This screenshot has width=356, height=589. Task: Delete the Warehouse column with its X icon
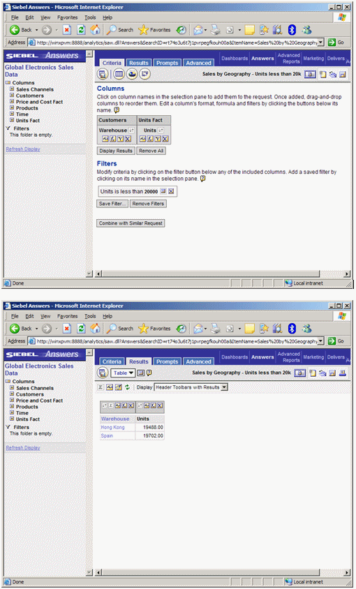pyautogui.click(x=128, y=139)
